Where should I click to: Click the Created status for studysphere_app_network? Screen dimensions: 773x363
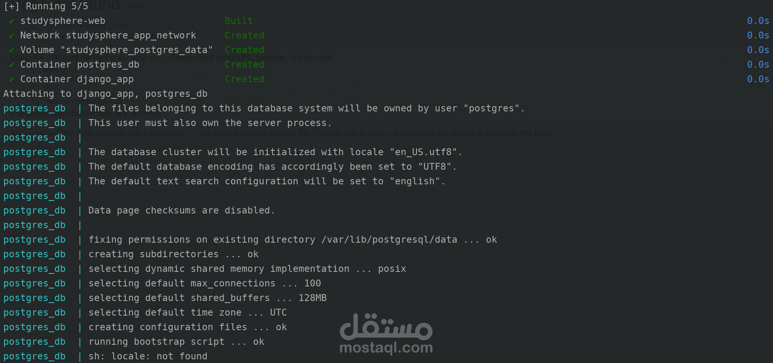(x=245, y=35)
